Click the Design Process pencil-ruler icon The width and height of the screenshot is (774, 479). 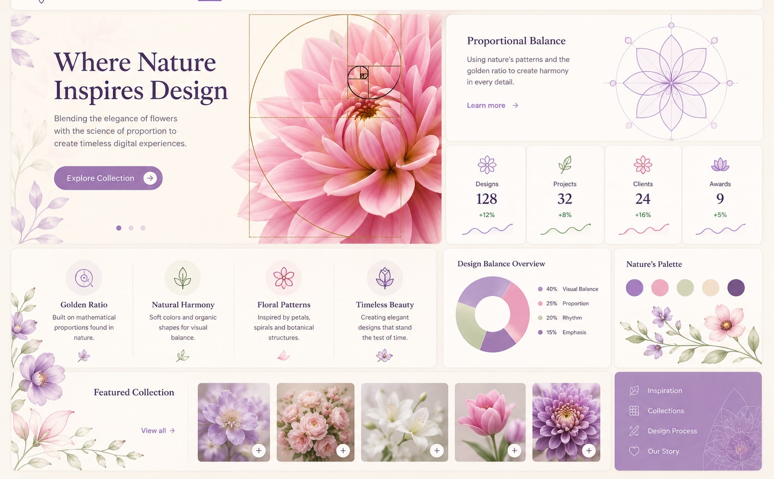pos(634,431)
